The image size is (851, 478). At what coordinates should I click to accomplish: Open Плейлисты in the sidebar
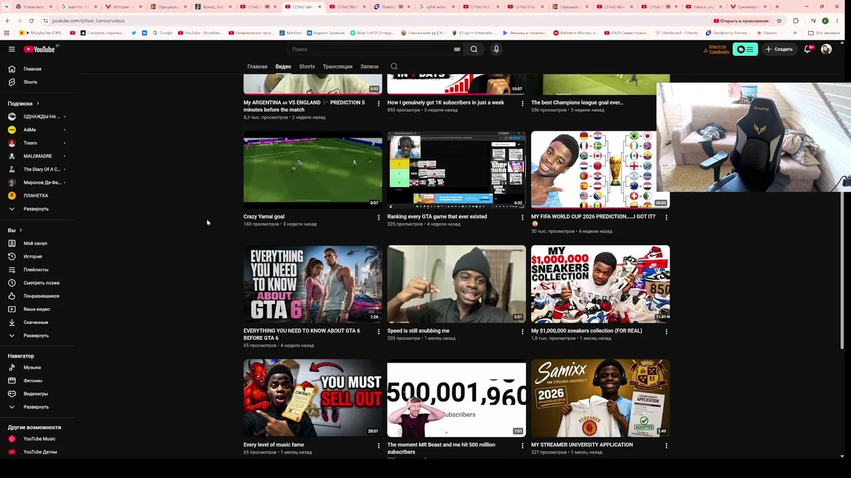[x=37, y=270]
